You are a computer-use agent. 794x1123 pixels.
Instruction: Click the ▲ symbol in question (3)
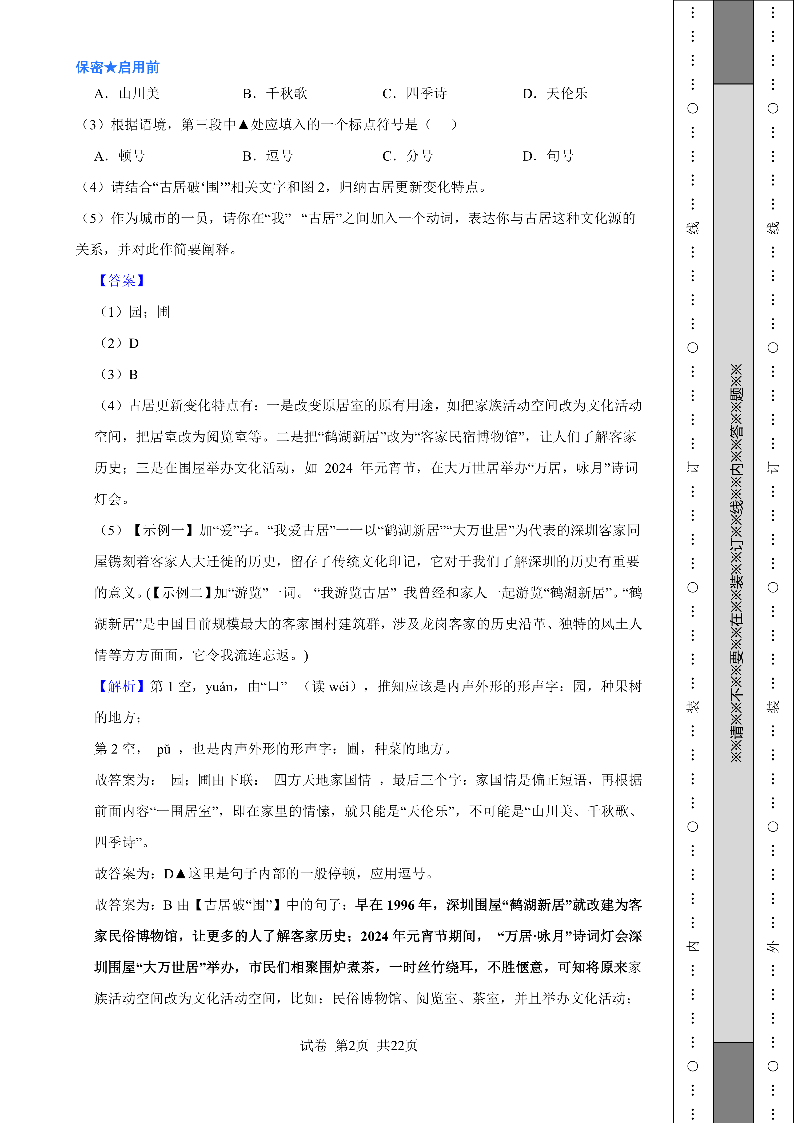[x=244, y=125]
